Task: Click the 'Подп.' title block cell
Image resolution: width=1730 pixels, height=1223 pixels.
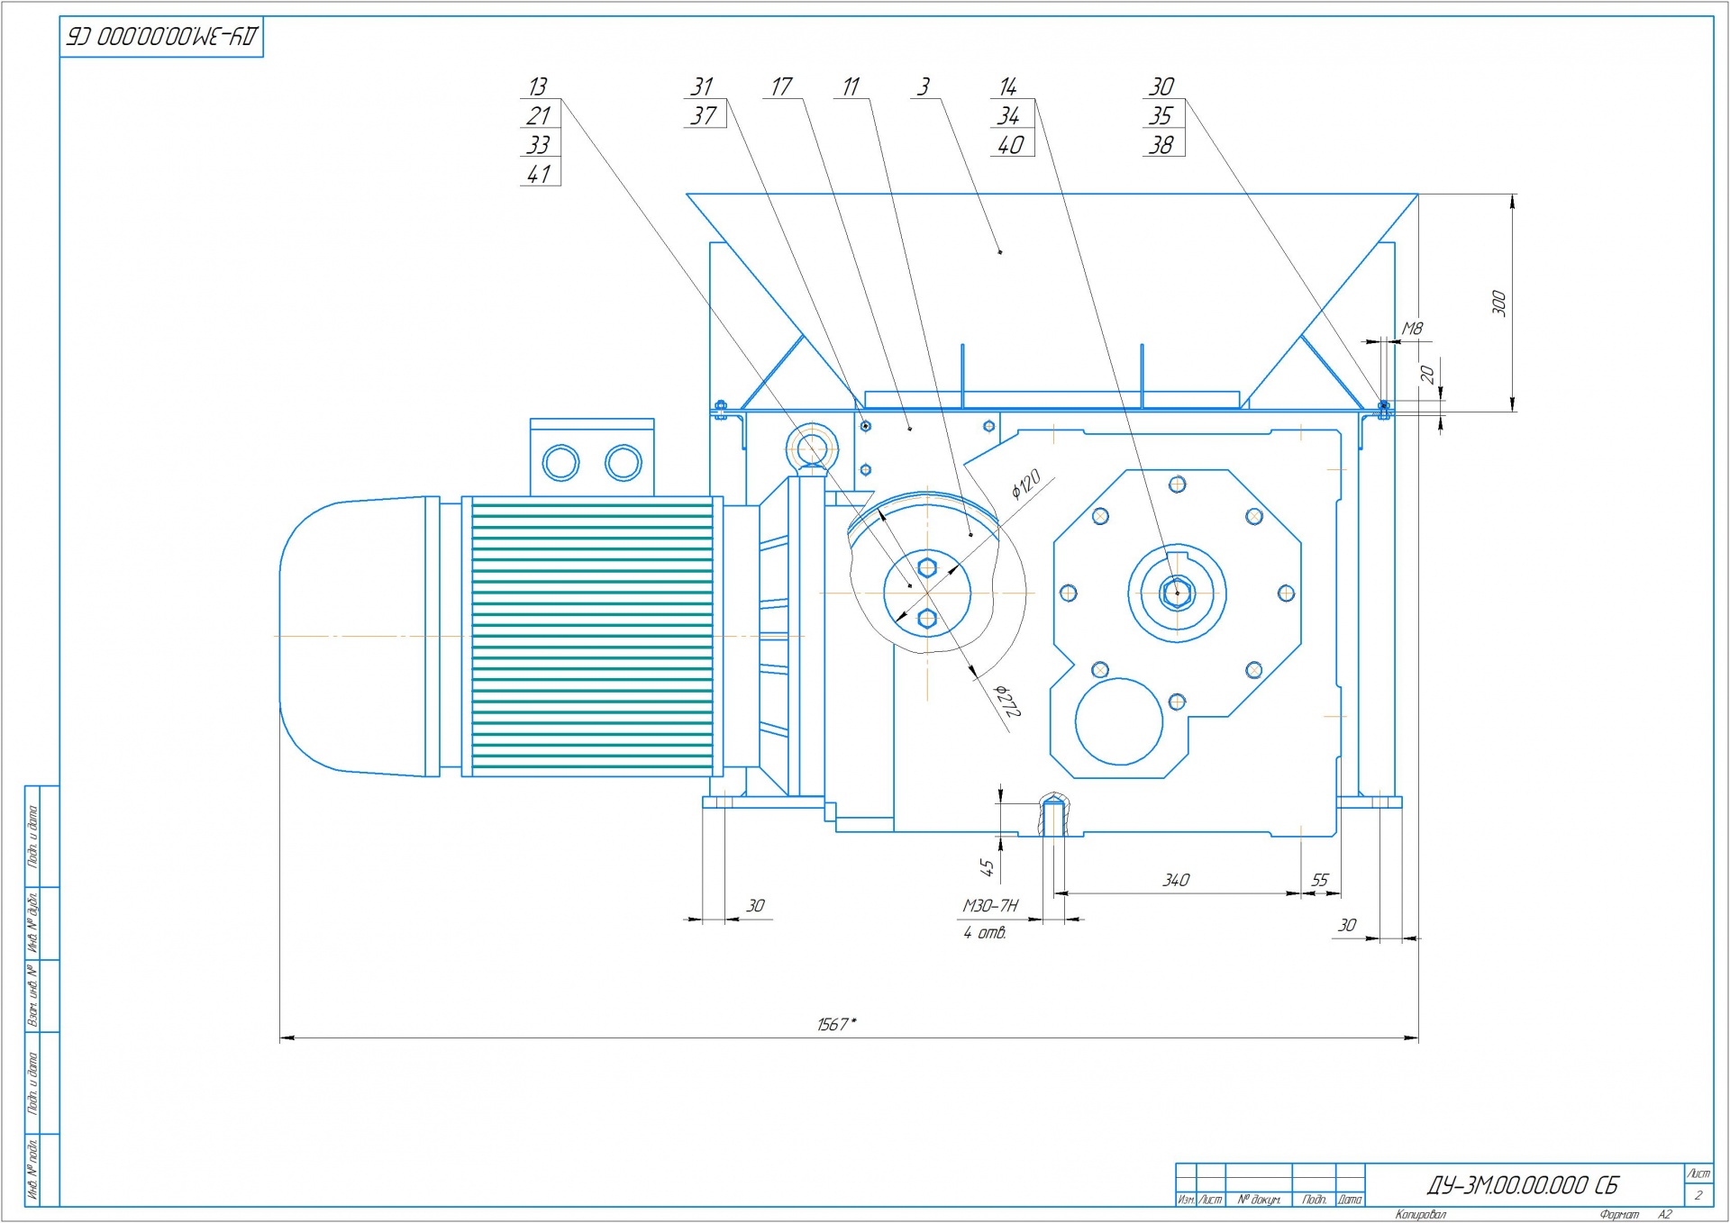Action: (1315, 1200)
